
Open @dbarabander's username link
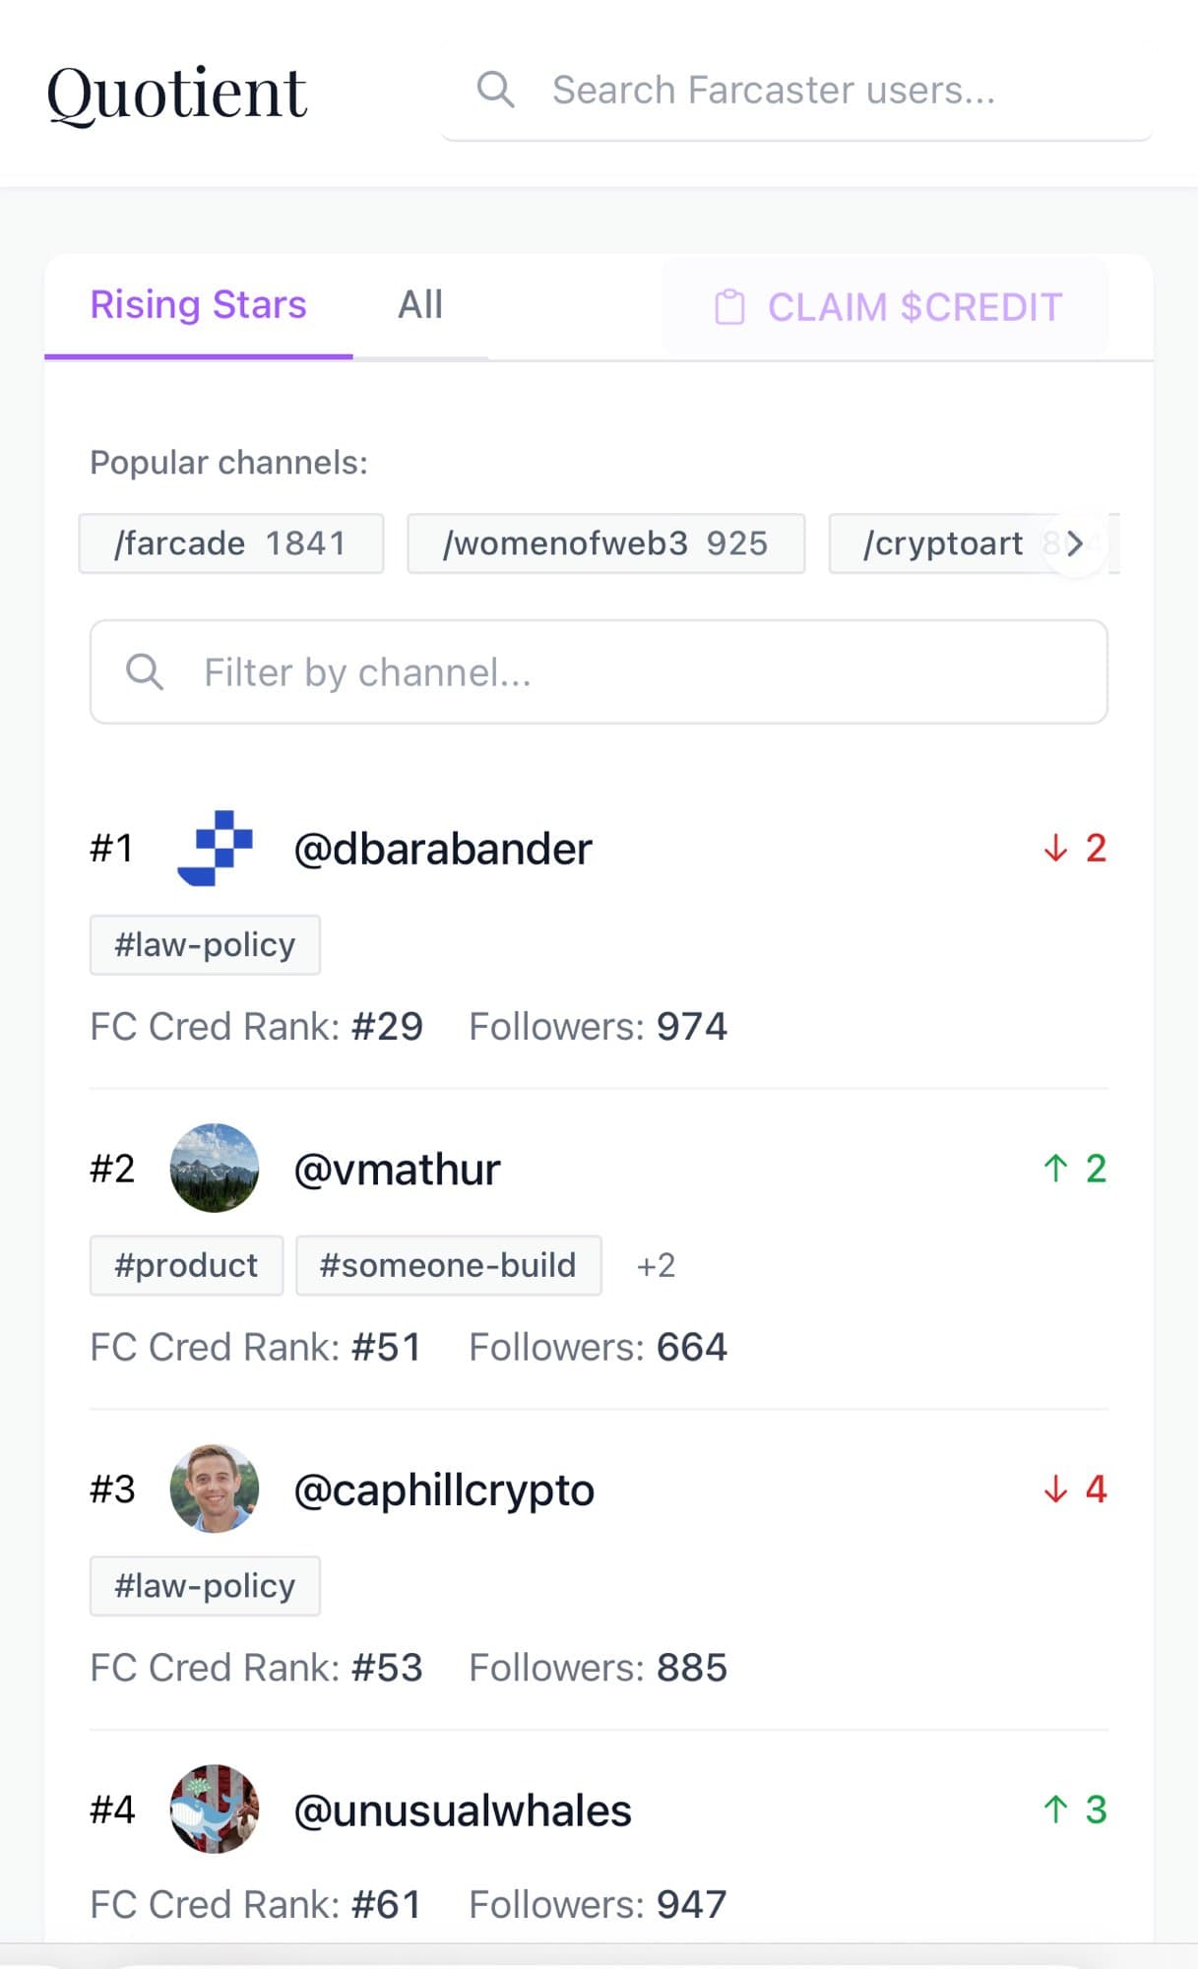click(443, 848)
